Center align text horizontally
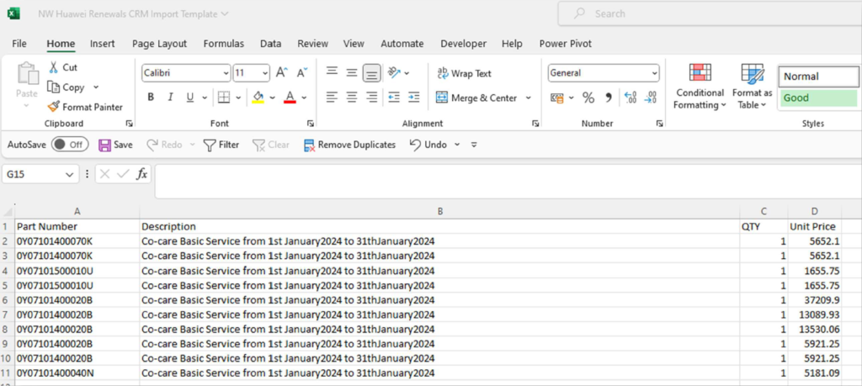Screen dimensions: 862x386 coord(352,98)
